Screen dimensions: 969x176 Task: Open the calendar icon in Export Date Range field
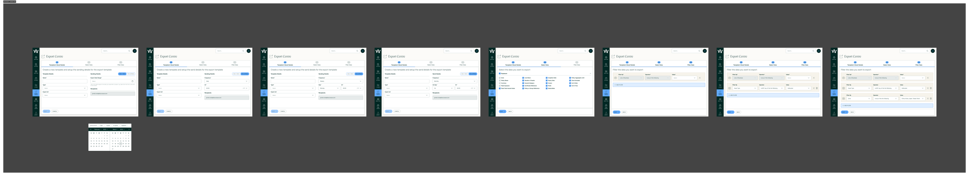pos(132,81)
